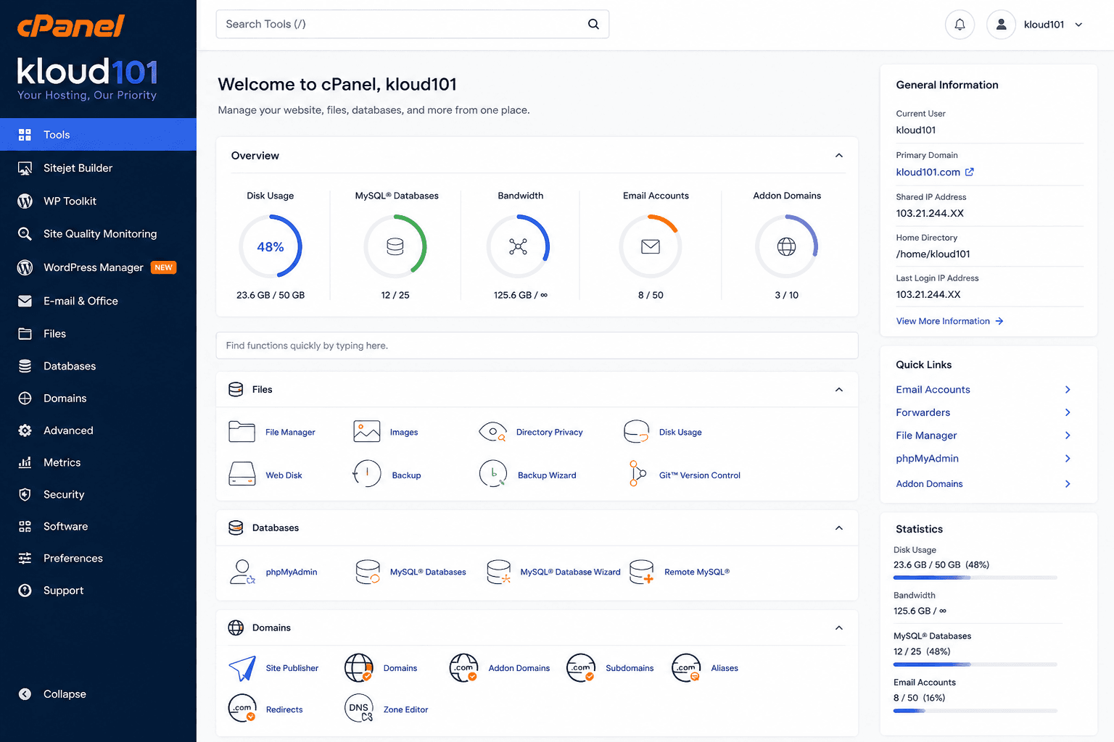Image resolution: width=1114 pixels, height=742 pixels.
Task: Collapse the Files section chevron
Action: (839, 390)
